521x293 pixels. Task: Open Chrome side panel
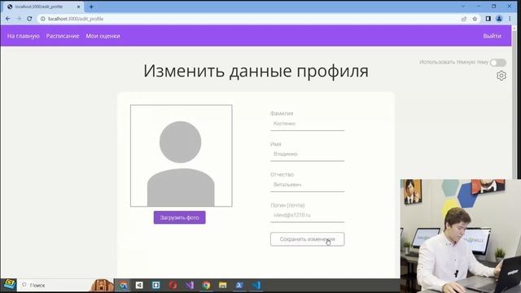[488, 19]
